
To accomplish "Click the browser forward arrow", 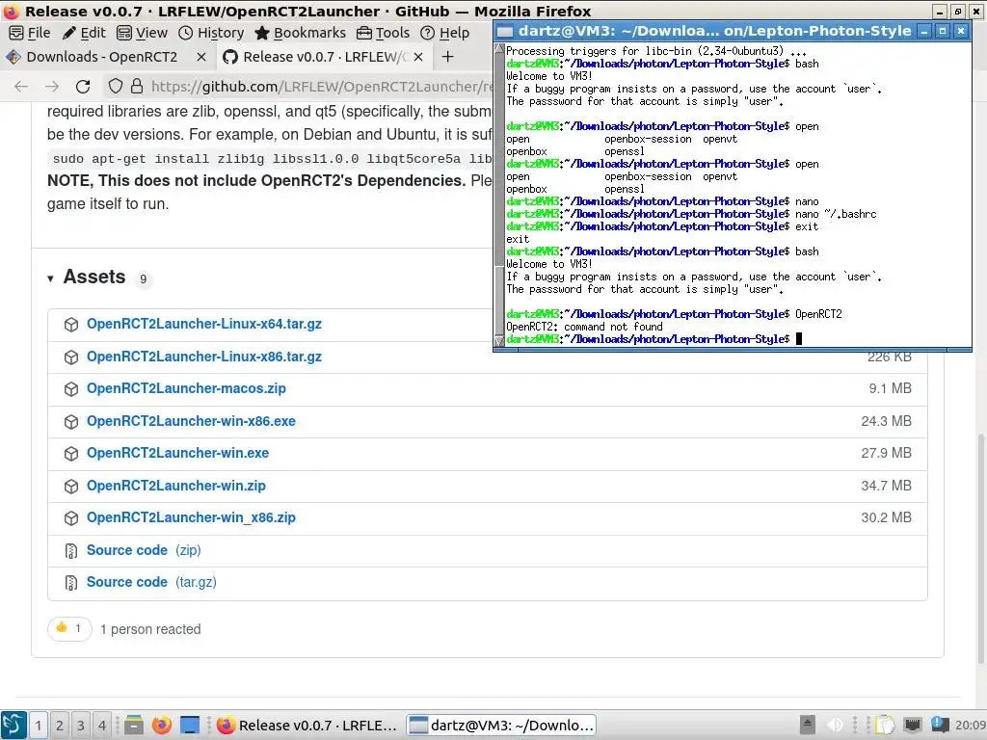I will click(52, 87).
